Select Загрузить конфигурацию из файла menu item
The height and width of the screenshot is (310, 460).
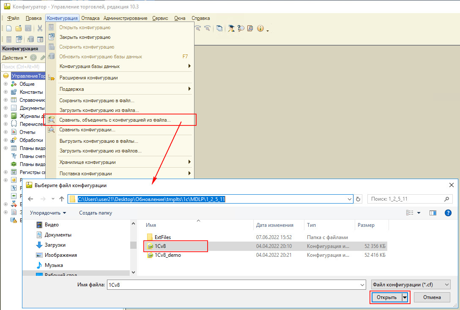(120, 110)
